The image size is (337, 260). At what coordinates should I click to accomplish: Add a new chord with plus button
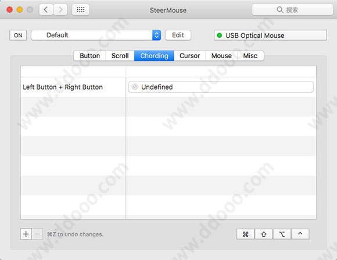click(x=26, y=234)
